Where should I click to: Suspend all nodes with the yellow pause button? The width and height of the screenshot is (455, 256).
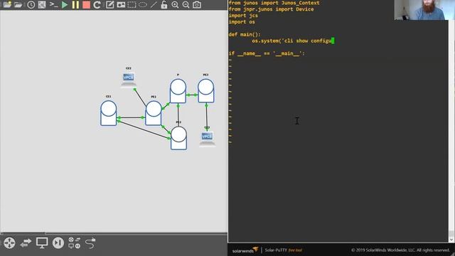click(x=75, y=5)
